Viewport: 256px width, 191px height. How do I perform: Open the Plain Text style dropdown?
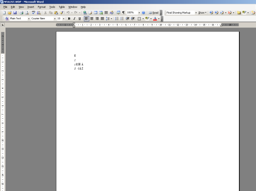[29, 19]
